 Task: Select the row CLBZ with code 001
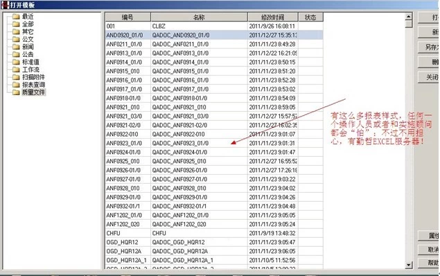(x=214, y=26)
